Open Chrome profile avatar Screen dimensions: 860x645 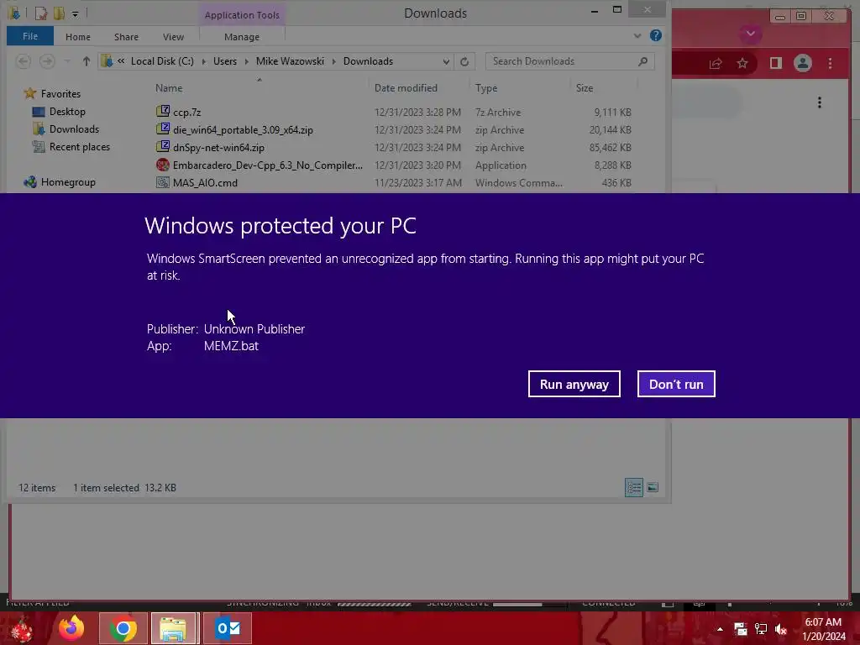tap(802, 64)
